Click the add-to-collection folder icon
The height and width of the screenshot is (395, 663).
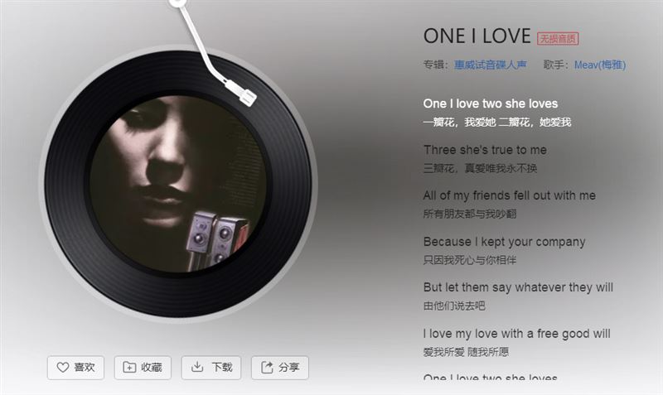(129, 368)
